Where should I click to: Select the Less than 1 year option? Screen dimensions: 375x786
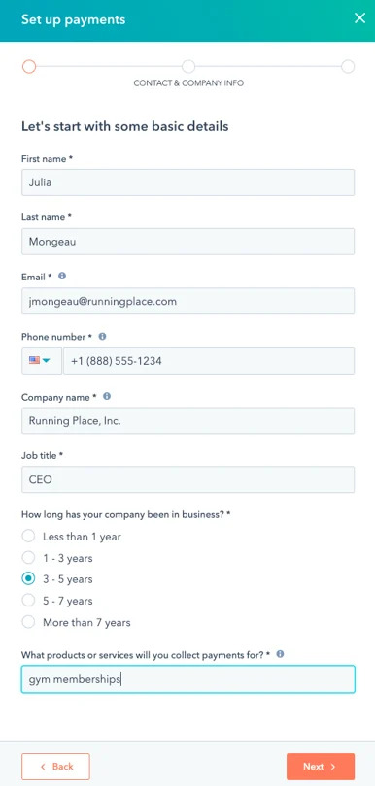tap(28, 537)
